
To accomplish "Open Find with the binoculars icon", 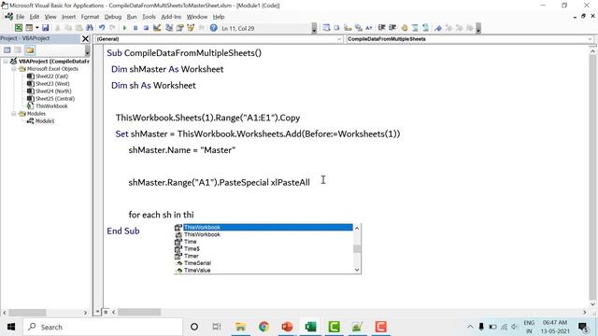I will click(90, 28).
